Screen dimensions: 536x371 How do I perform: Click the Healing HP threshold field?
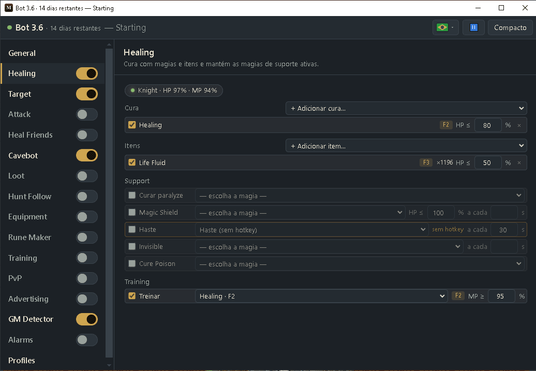(x=488, y=125)
